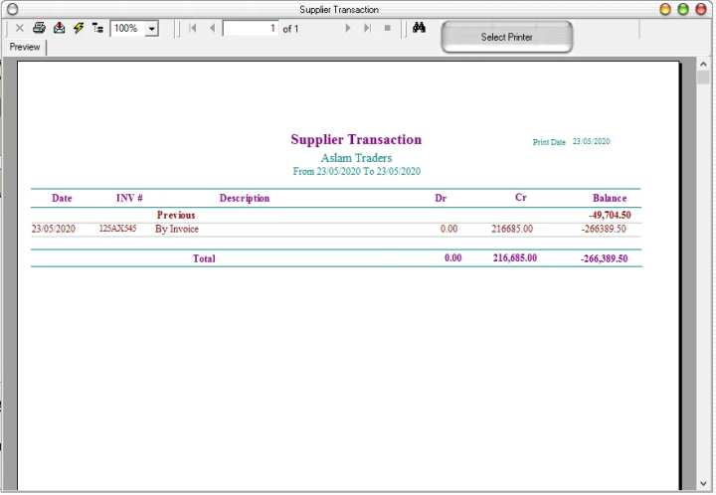This screenshot has height=495, width=716.
Task: Click the export report icon
Action: [59, 28]
